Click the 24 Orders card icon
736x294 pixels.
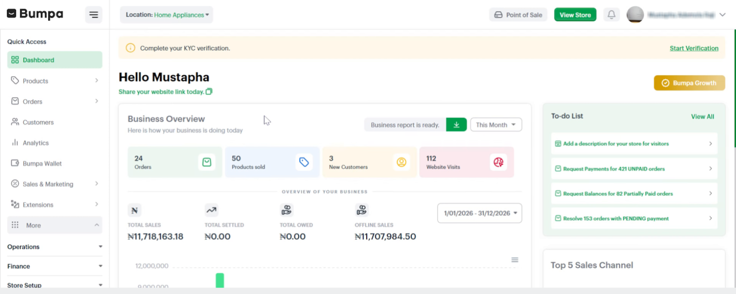[x=207, y=162]
